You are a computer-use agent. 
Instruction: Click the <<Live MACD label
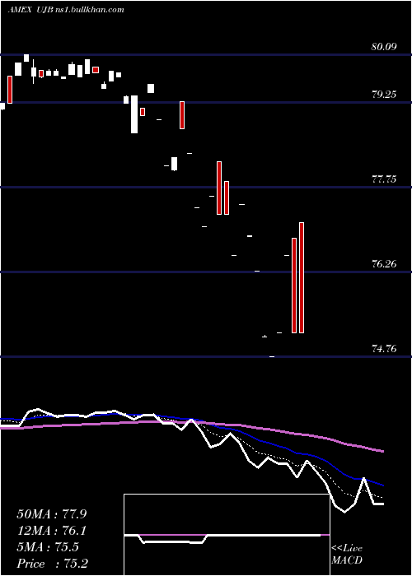(347, 555)
